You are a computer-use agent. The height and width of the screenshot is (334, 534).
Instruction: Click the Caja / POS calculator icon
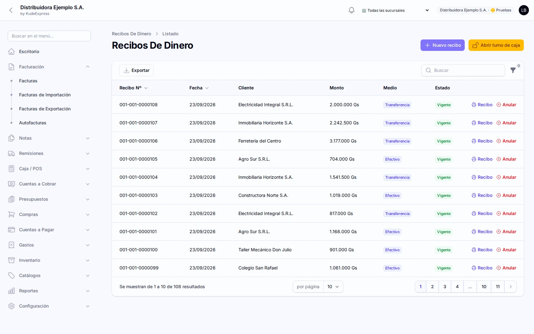click(x=11, y=169)
